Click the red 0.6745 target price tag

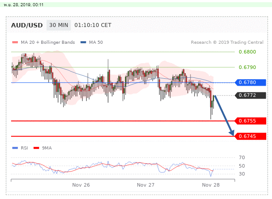pyautogui.click(x=250, y=136)
